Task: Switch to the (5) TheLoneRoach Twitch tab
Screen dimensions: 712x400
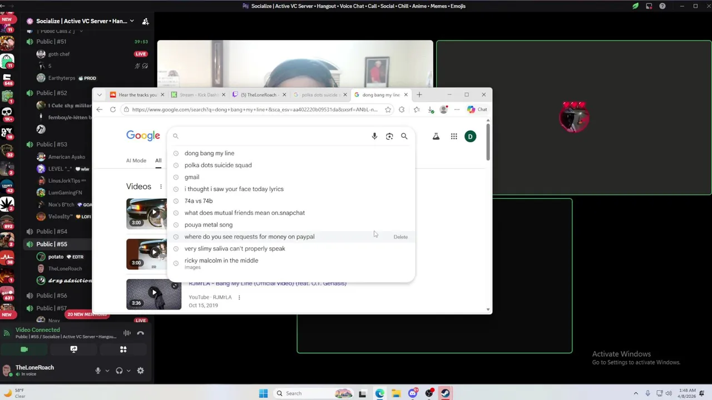Action: coord(259,94)
